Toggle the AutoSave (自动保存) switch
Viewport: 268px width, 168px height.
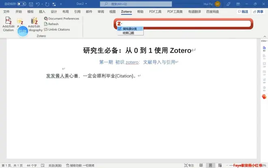click(22, 4)
